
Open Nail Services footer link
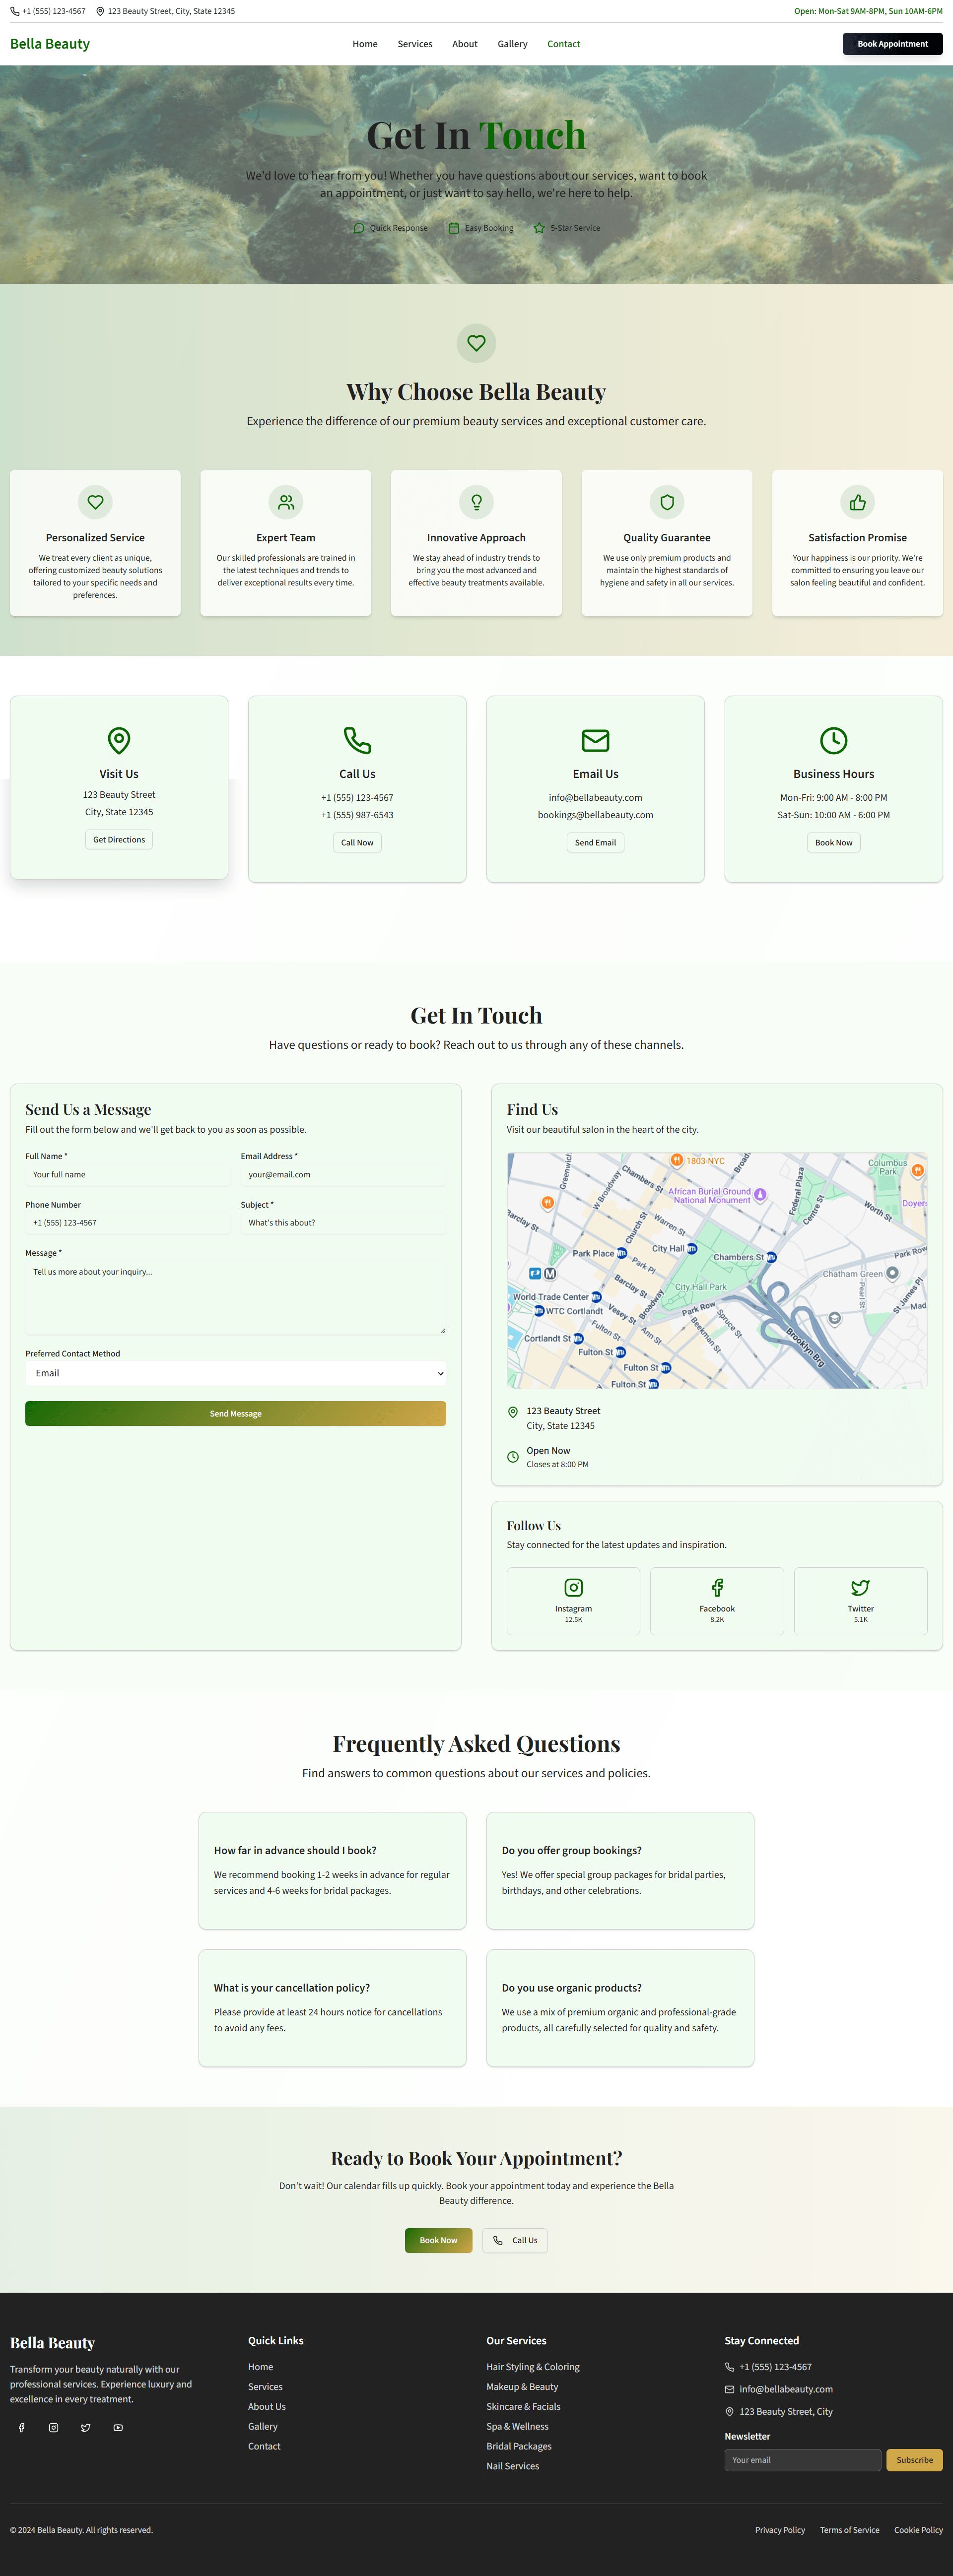pyautogui.click(x=513, y=2467)
